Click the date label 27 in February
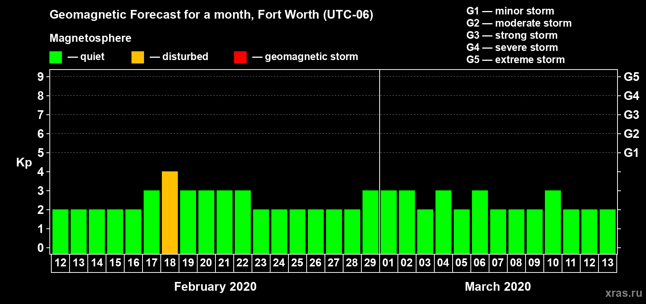 point(334,263)
